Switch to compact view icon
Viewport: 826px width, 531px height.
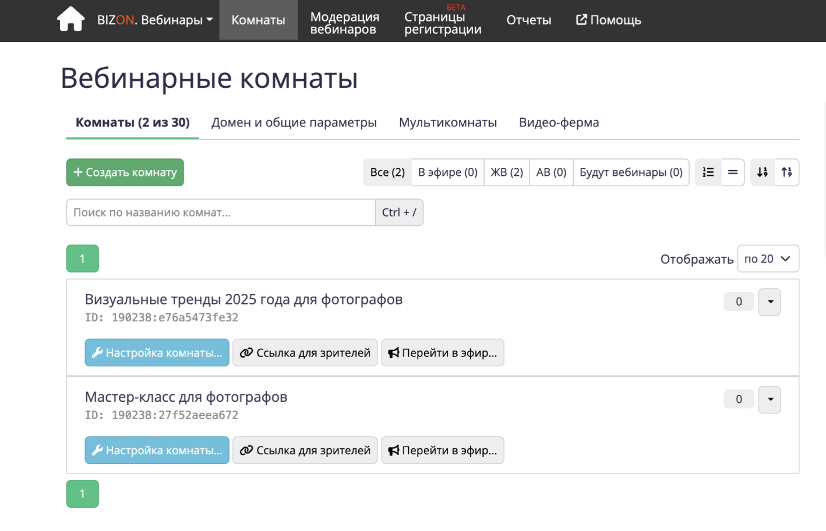coord(733,172)
